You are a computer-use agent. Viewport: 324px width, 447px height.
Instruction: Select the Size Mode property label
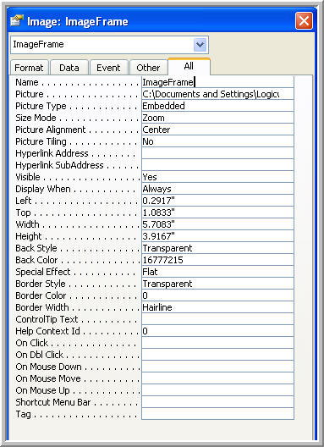(36, 118)
